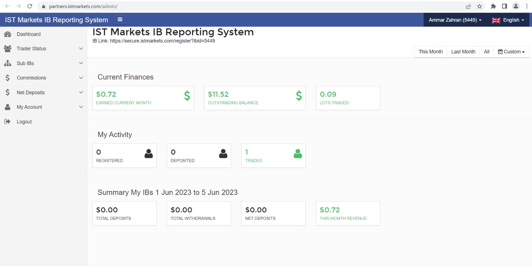Click the Trader Status users icon
This screenshot has width=532, height=266.
[8, 48]
